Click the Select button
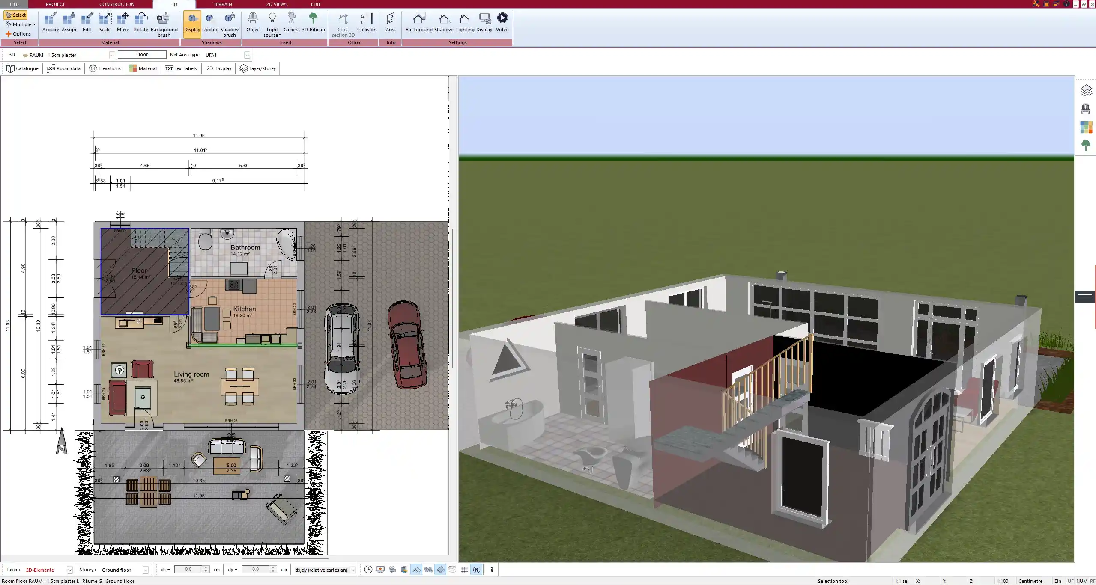Image resolution: width=1096 pixels, height=585 pixels. (x=16, y=15)
